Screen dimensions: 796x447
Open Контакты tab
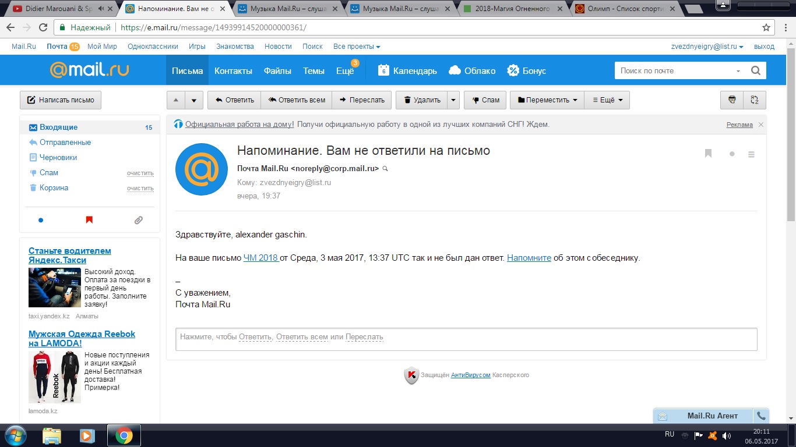coord(233,70)
